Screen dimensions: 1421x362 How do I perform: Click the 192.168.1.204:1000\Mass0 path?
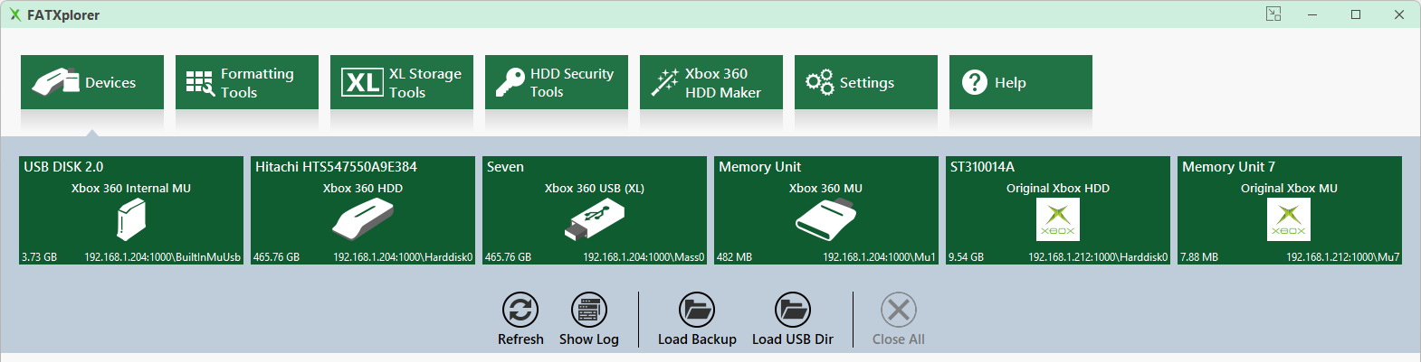click(644, 257)
